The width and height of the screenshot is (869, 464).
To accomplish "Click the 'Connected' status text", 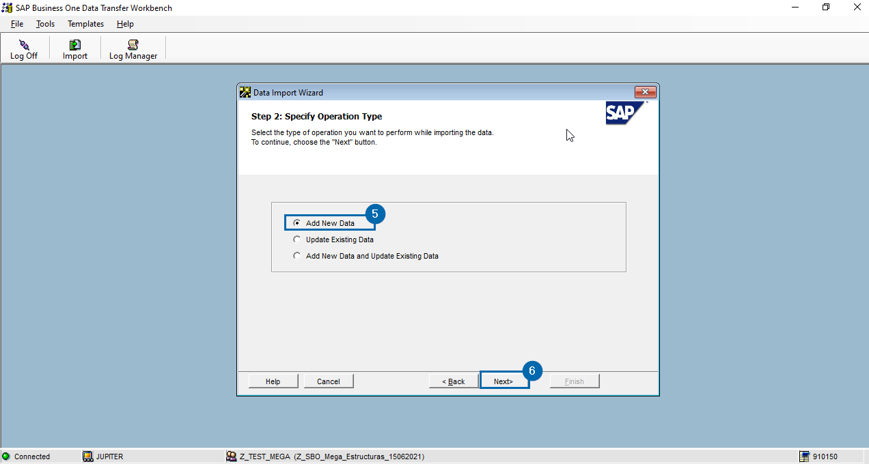I will 32,456.
